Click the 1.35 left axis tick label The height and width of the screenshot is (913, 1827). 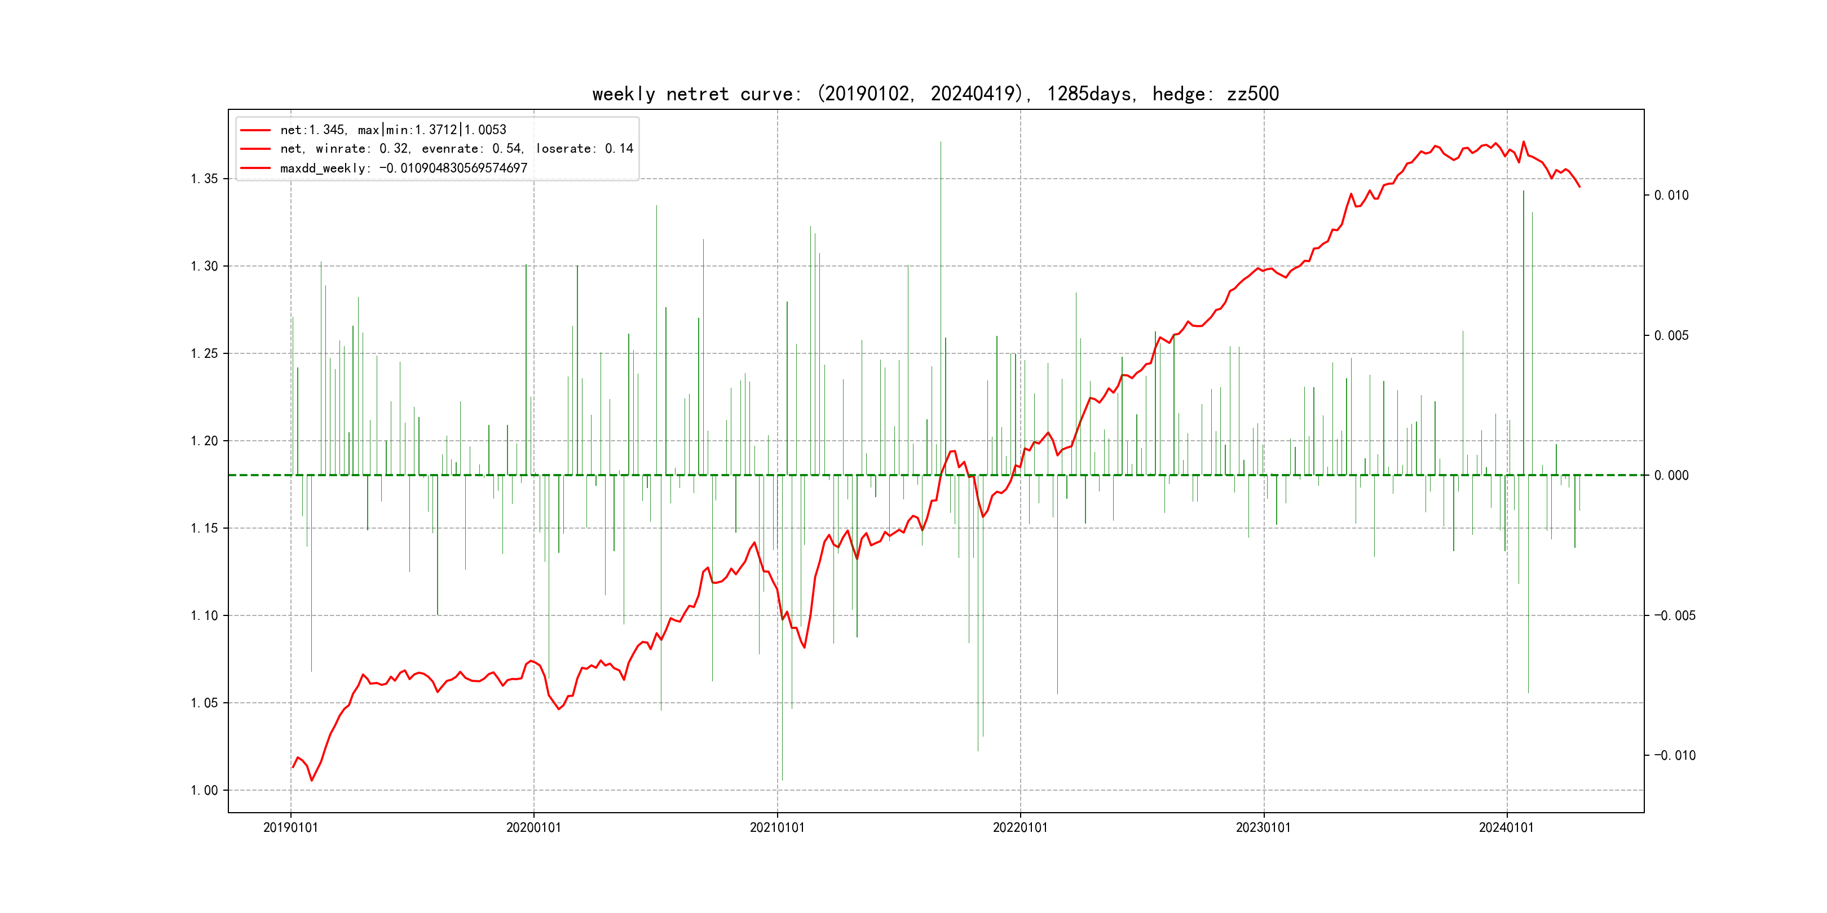pyautogui.click(x=204, y=179)
